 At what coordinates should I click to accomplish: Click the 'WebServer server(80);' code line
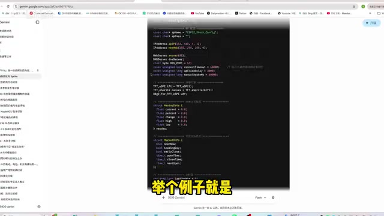tap(169, 56)
